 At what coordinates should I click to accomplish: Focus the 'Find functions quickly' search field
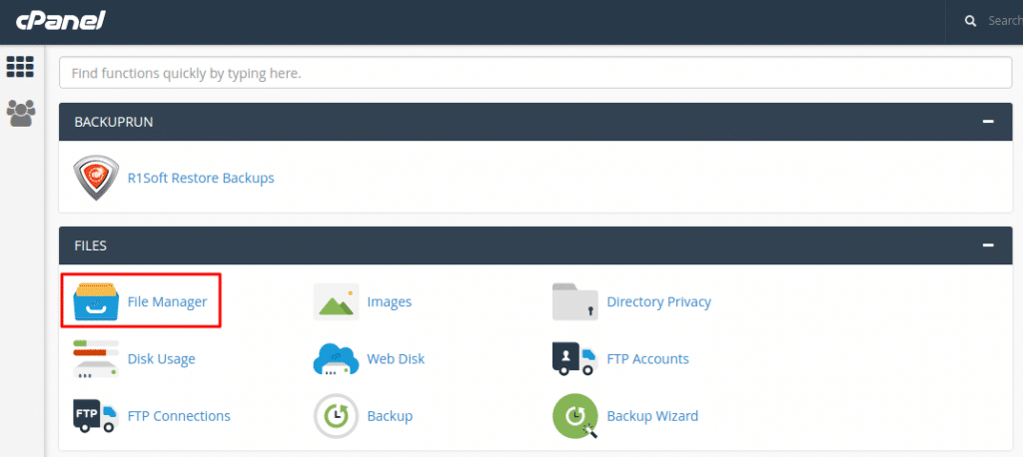pos(535,73)
